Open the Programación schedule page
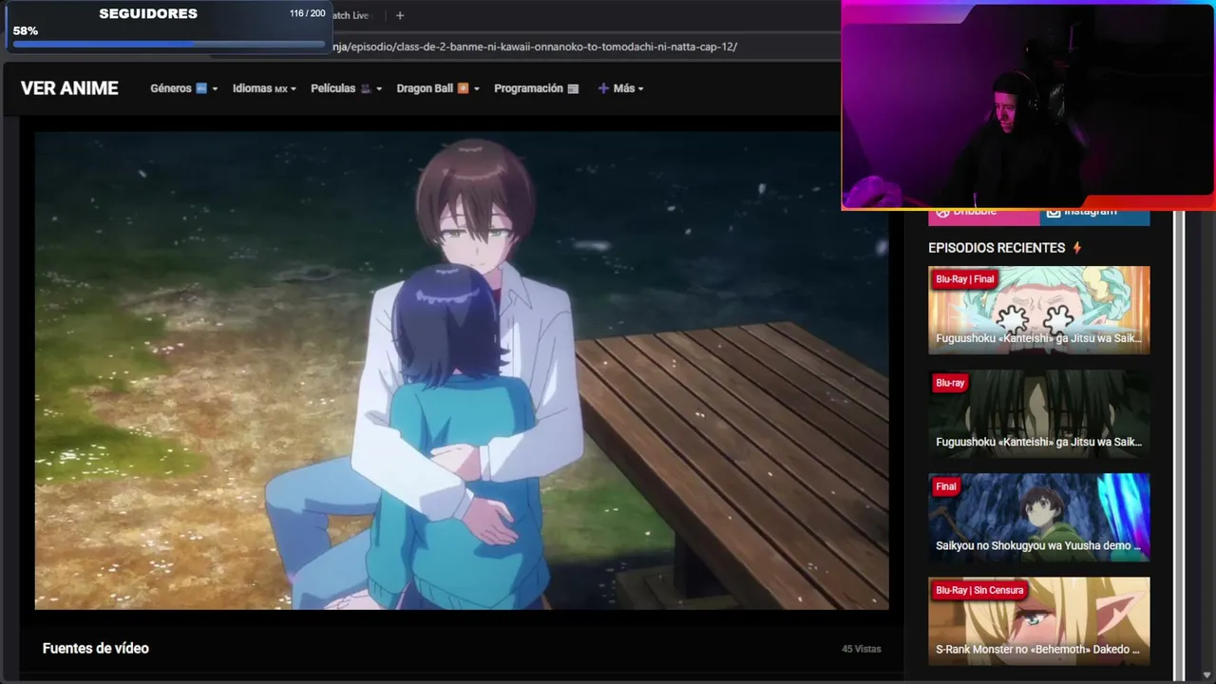This screenshot has width=1216, height=684. click(537, 88)
